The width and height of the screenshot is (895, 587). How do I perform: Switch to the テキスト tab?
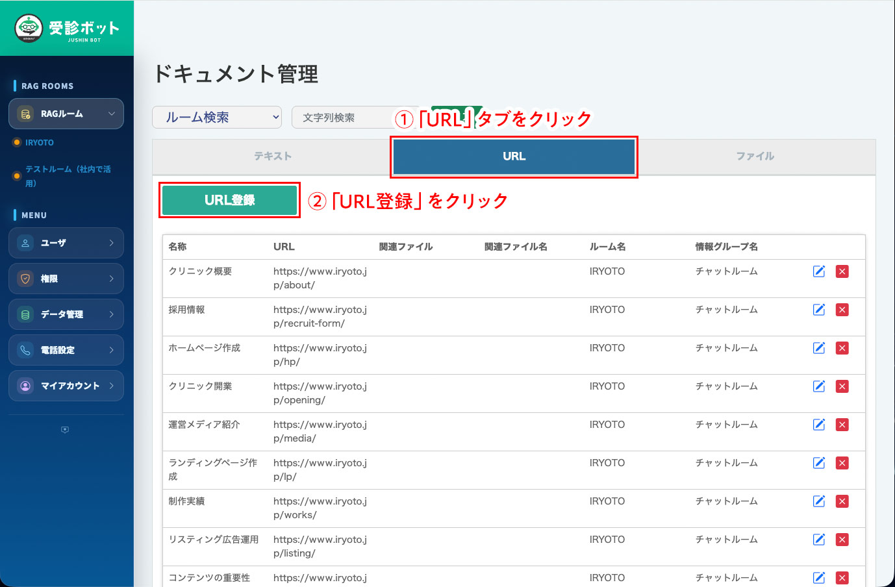pyautogui.click(x=273, y=156)
